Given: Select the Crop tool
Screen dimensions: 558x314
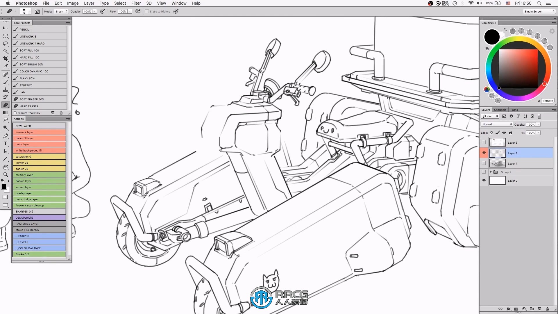Looking at the screenshot, I should pyautogui.click(x=6, y=59).
